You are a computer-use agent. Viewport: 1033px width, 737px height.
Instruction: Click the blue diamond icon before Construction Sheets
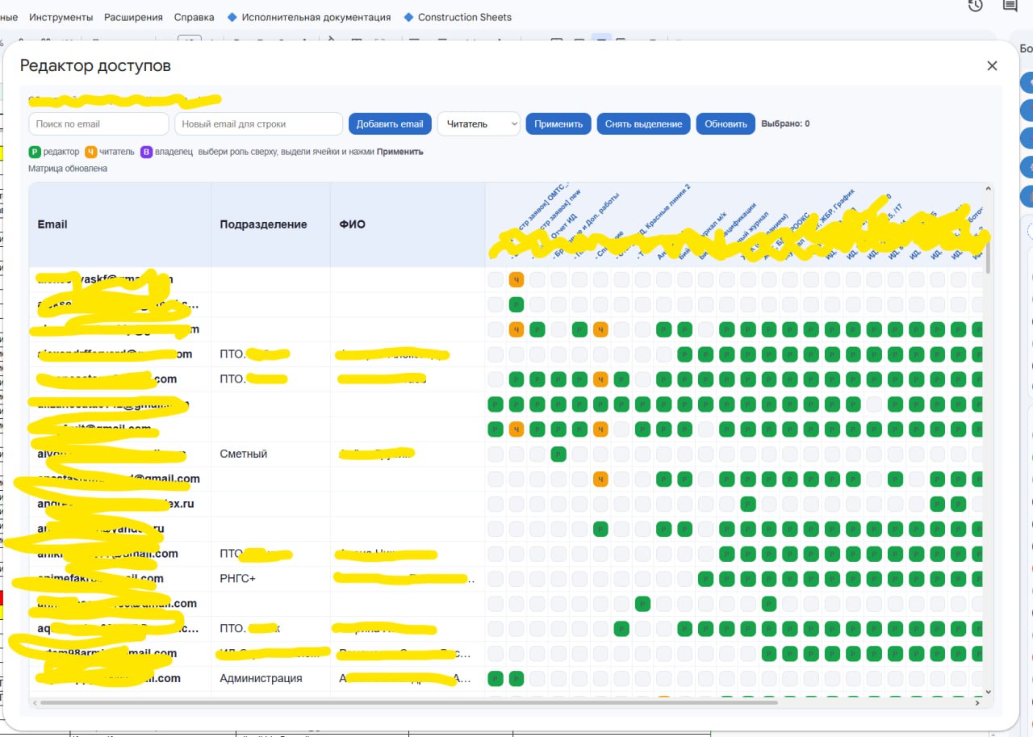coord(408,17)
